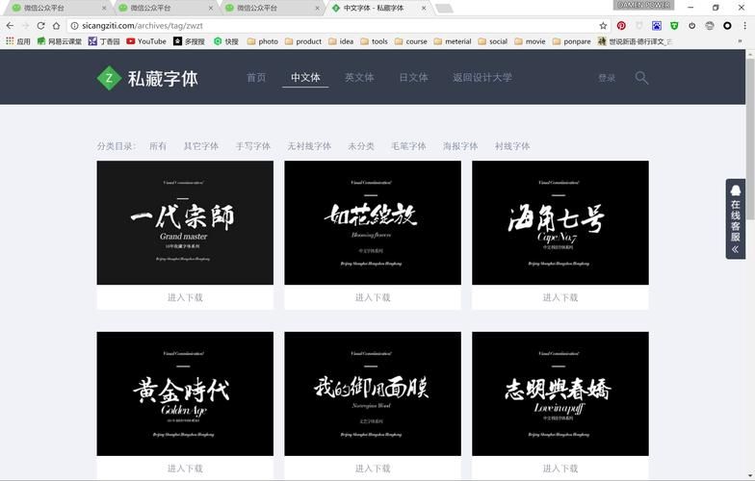The width and height of the screenshot is (755, 481).
Task: Click 进入下载 under 黄金時代
Action: click(x=185, y=468)
